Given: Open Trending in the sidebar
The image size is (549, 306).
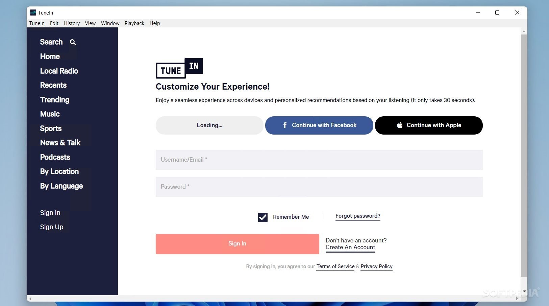Looking at the screenshot, I should click(x=55, y=100).
